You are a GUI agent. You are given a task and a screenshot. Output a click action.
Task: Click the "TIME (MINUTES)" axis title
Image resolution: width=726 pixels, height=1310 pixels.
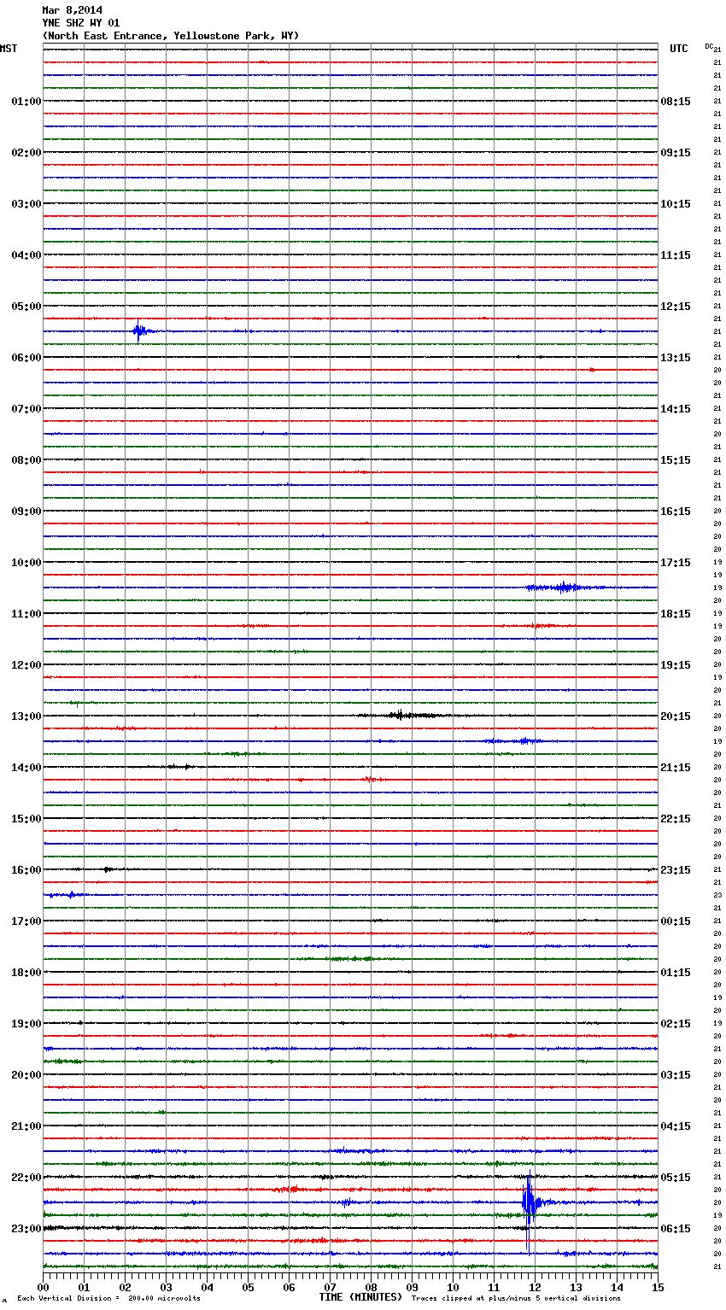[360, 1297]
